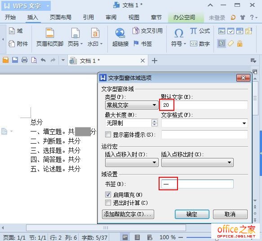Click the eraser reset form fields icon

tap(231, 44)
